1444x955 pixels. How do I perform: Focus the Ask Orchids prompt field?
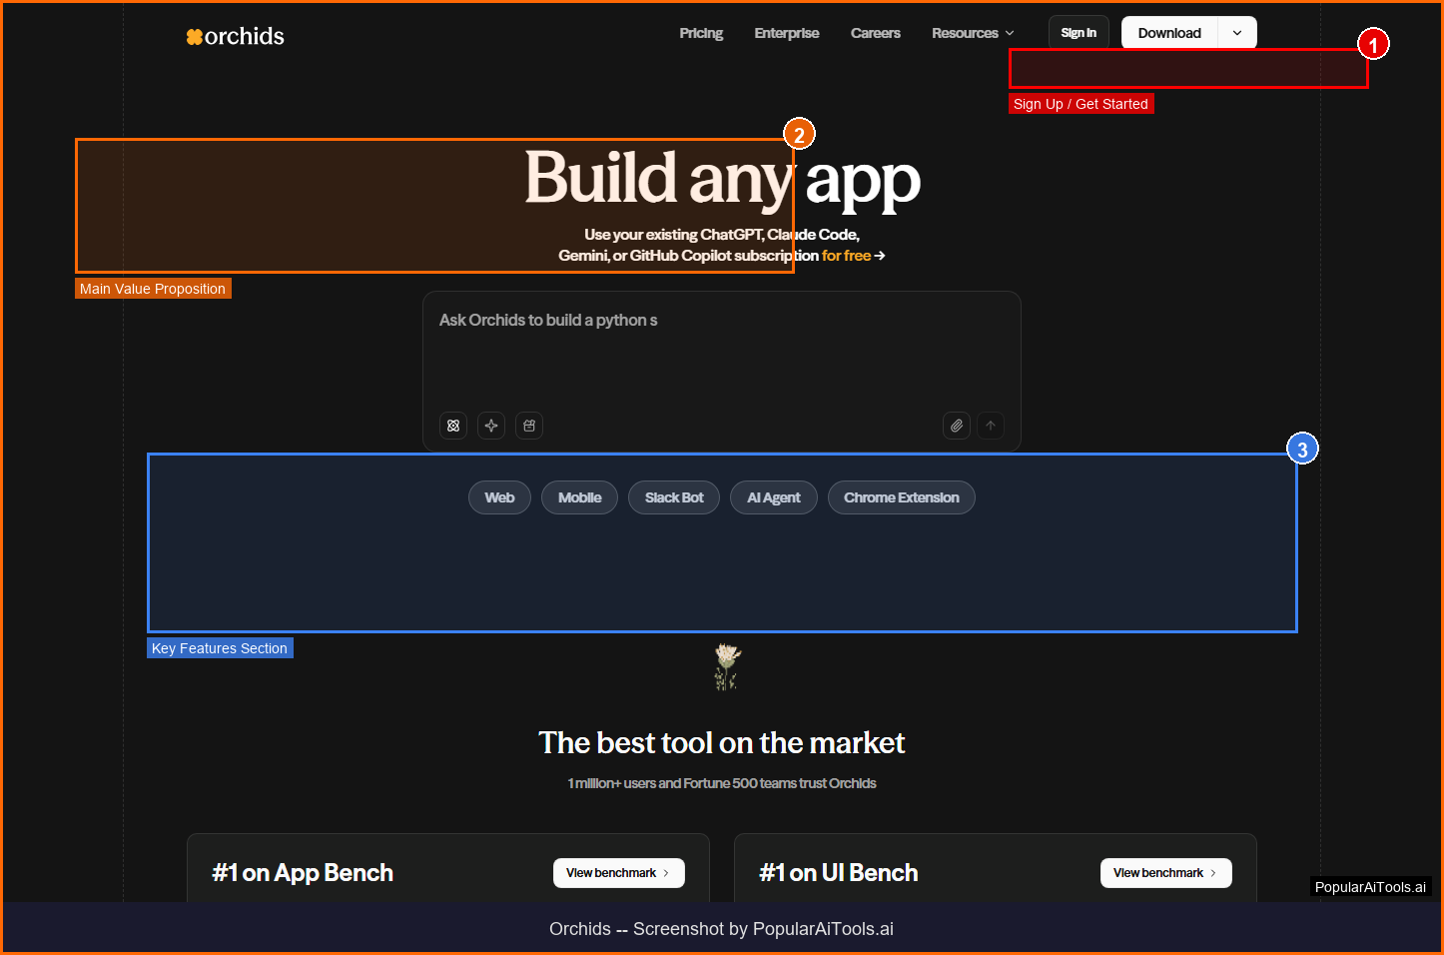[721, 350]
